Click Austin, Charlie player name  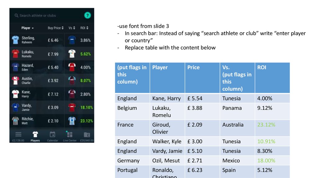(27, 80)
